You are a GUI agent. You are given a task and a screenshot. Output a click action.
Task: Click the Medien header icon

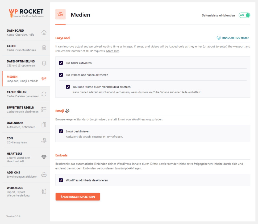pyautogui.click(x=60, y=14)
